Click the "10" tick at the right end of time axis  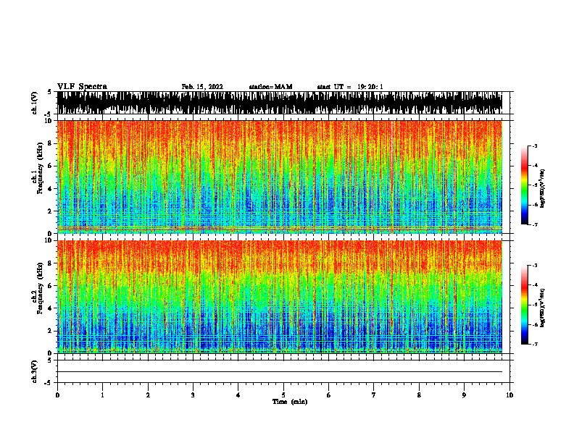509,395
